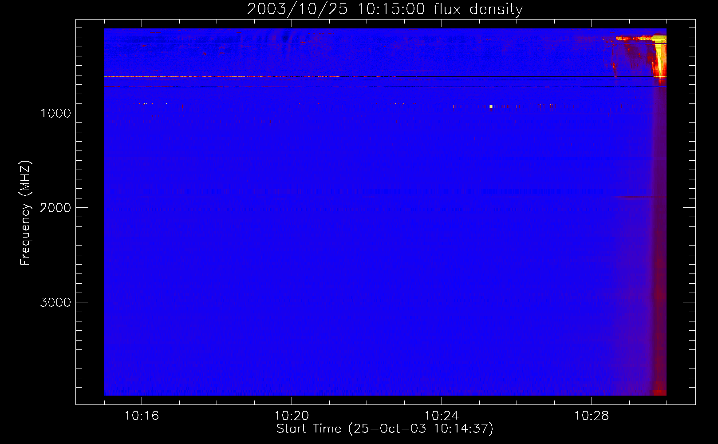The image size is (718, 444).
Task: Click the bright yellow burst at spectrogram top right
Action: click(x=659, y=55)
